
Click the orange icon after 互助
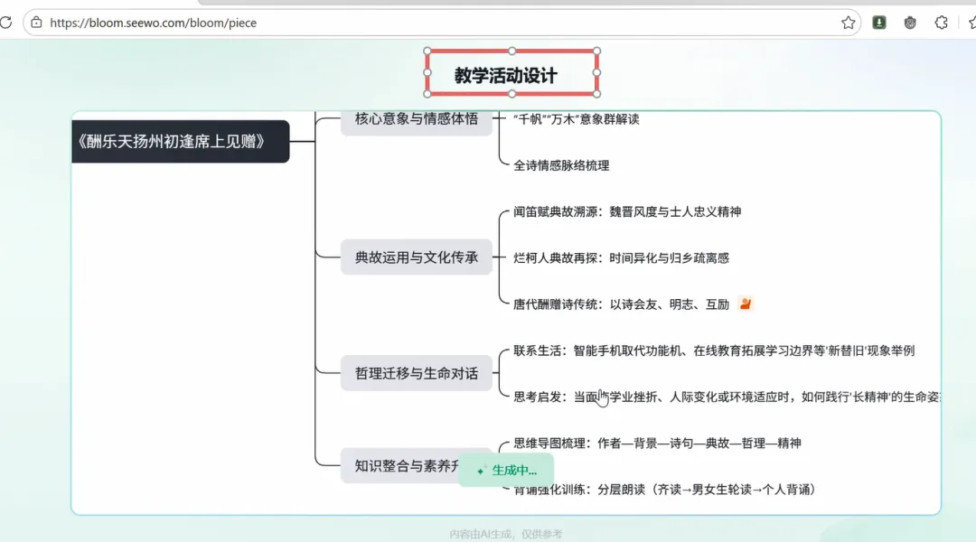(x=745, y=304)
